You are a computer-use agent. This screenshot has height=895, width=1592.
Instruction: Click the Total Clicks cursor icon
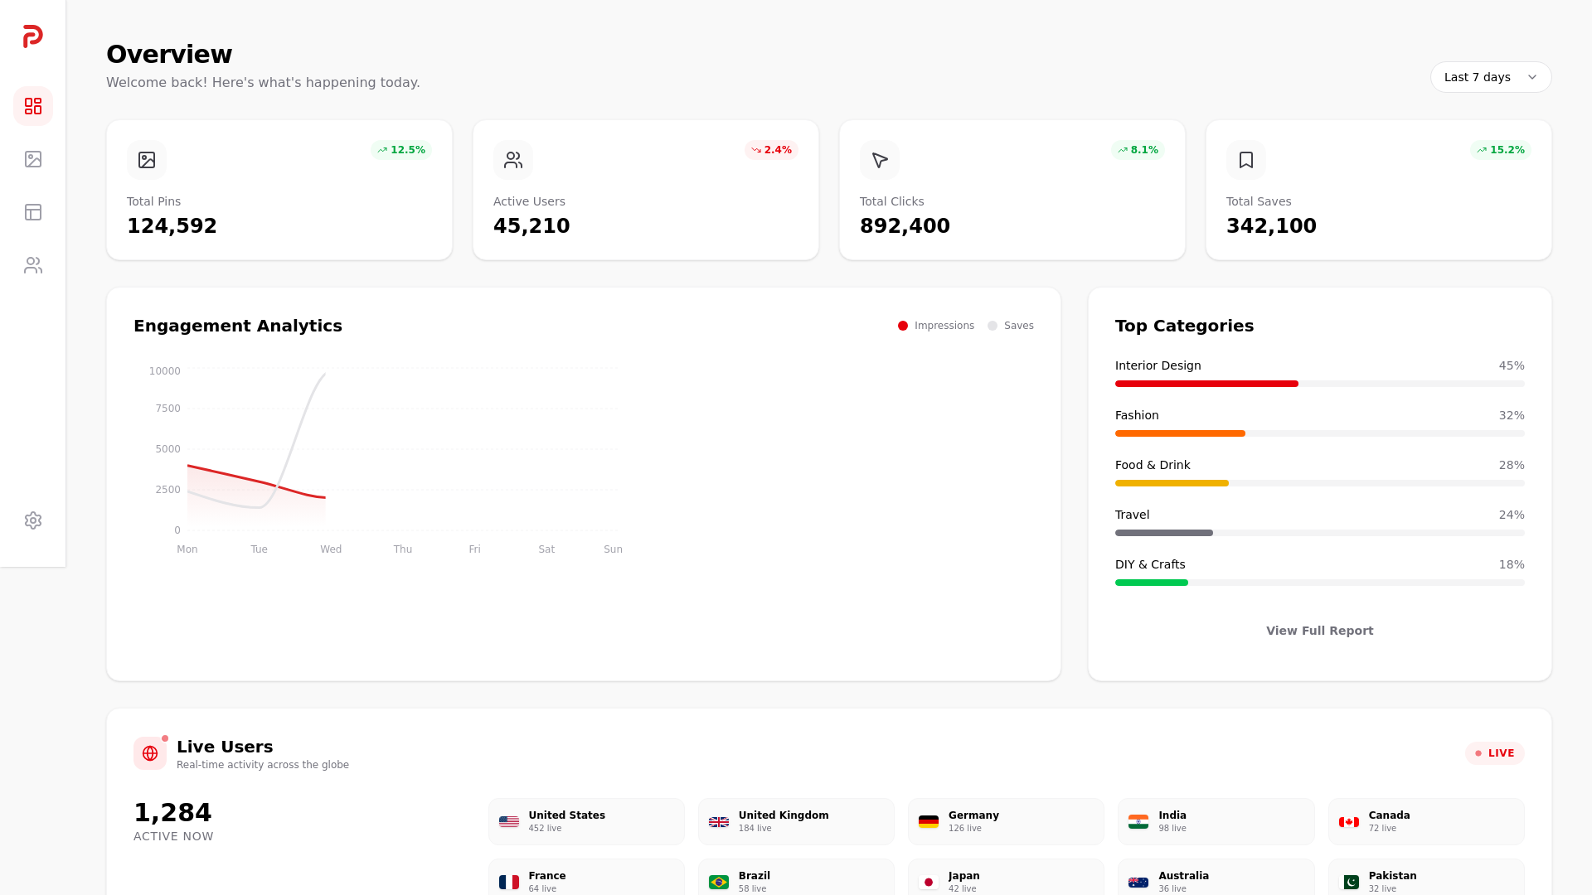click(x=880, y=160)
